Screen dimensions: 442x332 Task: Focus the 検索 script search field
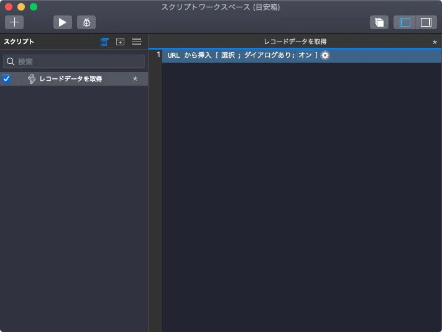coord(74,61)
